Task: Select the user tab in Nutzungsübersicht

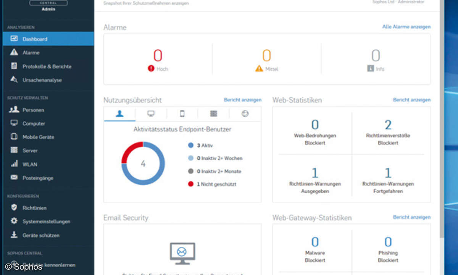Action: click(119, 114)
